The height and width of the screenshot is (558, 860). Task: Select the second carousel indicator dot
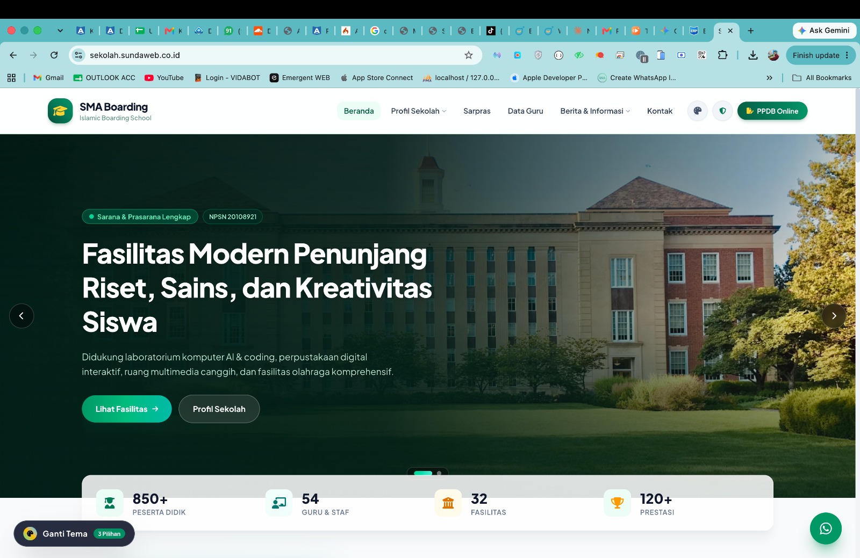(x=439, y=473)
